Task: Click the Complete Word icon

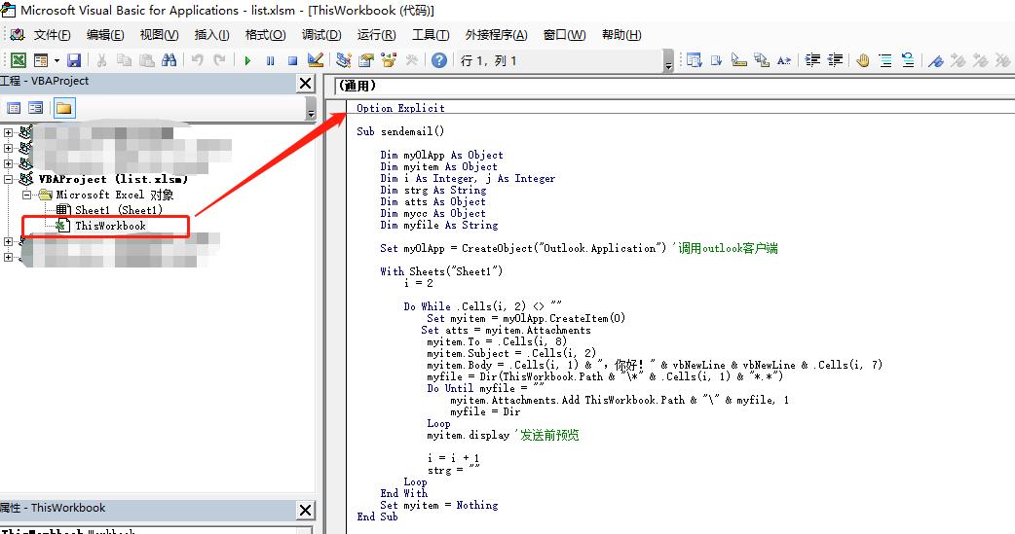Action: pos(784,60)
